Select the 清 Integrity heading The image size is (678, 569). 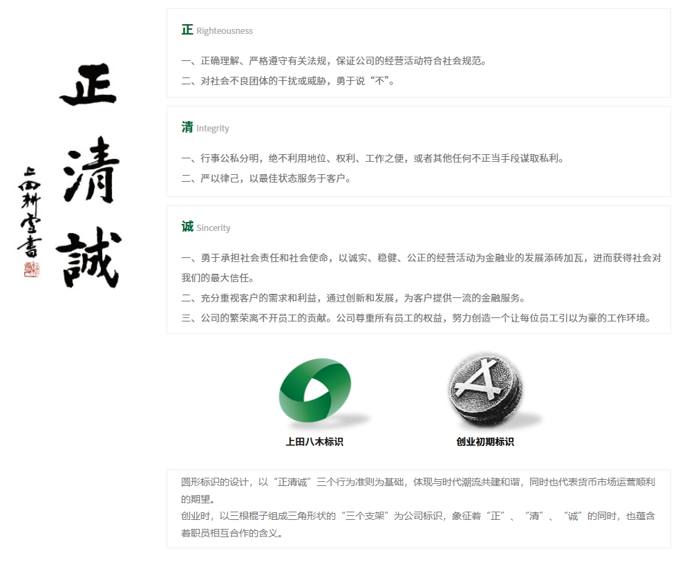tap(205, 128)
